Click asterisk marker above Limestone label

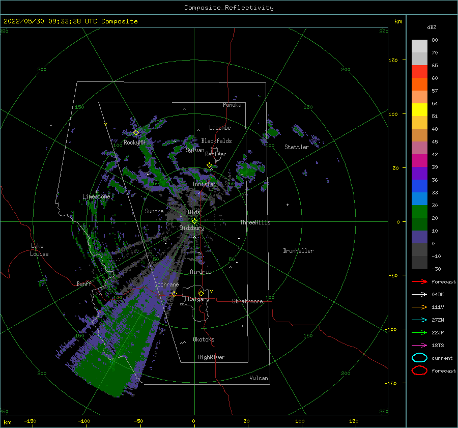pyautogui.click(x=96, y=192)
